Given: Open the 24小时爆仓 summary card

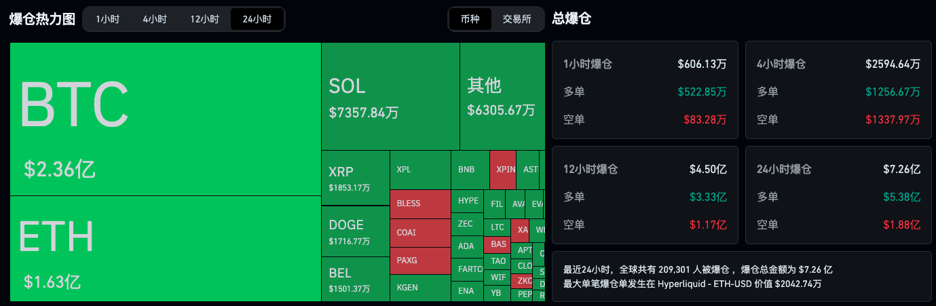Looking at the screenshot, I should pos(838,195).
